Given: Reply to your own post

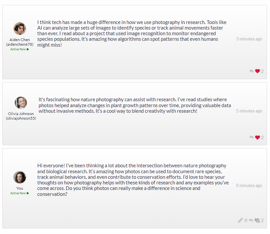Looking at the screenshot, I should 251,221.
